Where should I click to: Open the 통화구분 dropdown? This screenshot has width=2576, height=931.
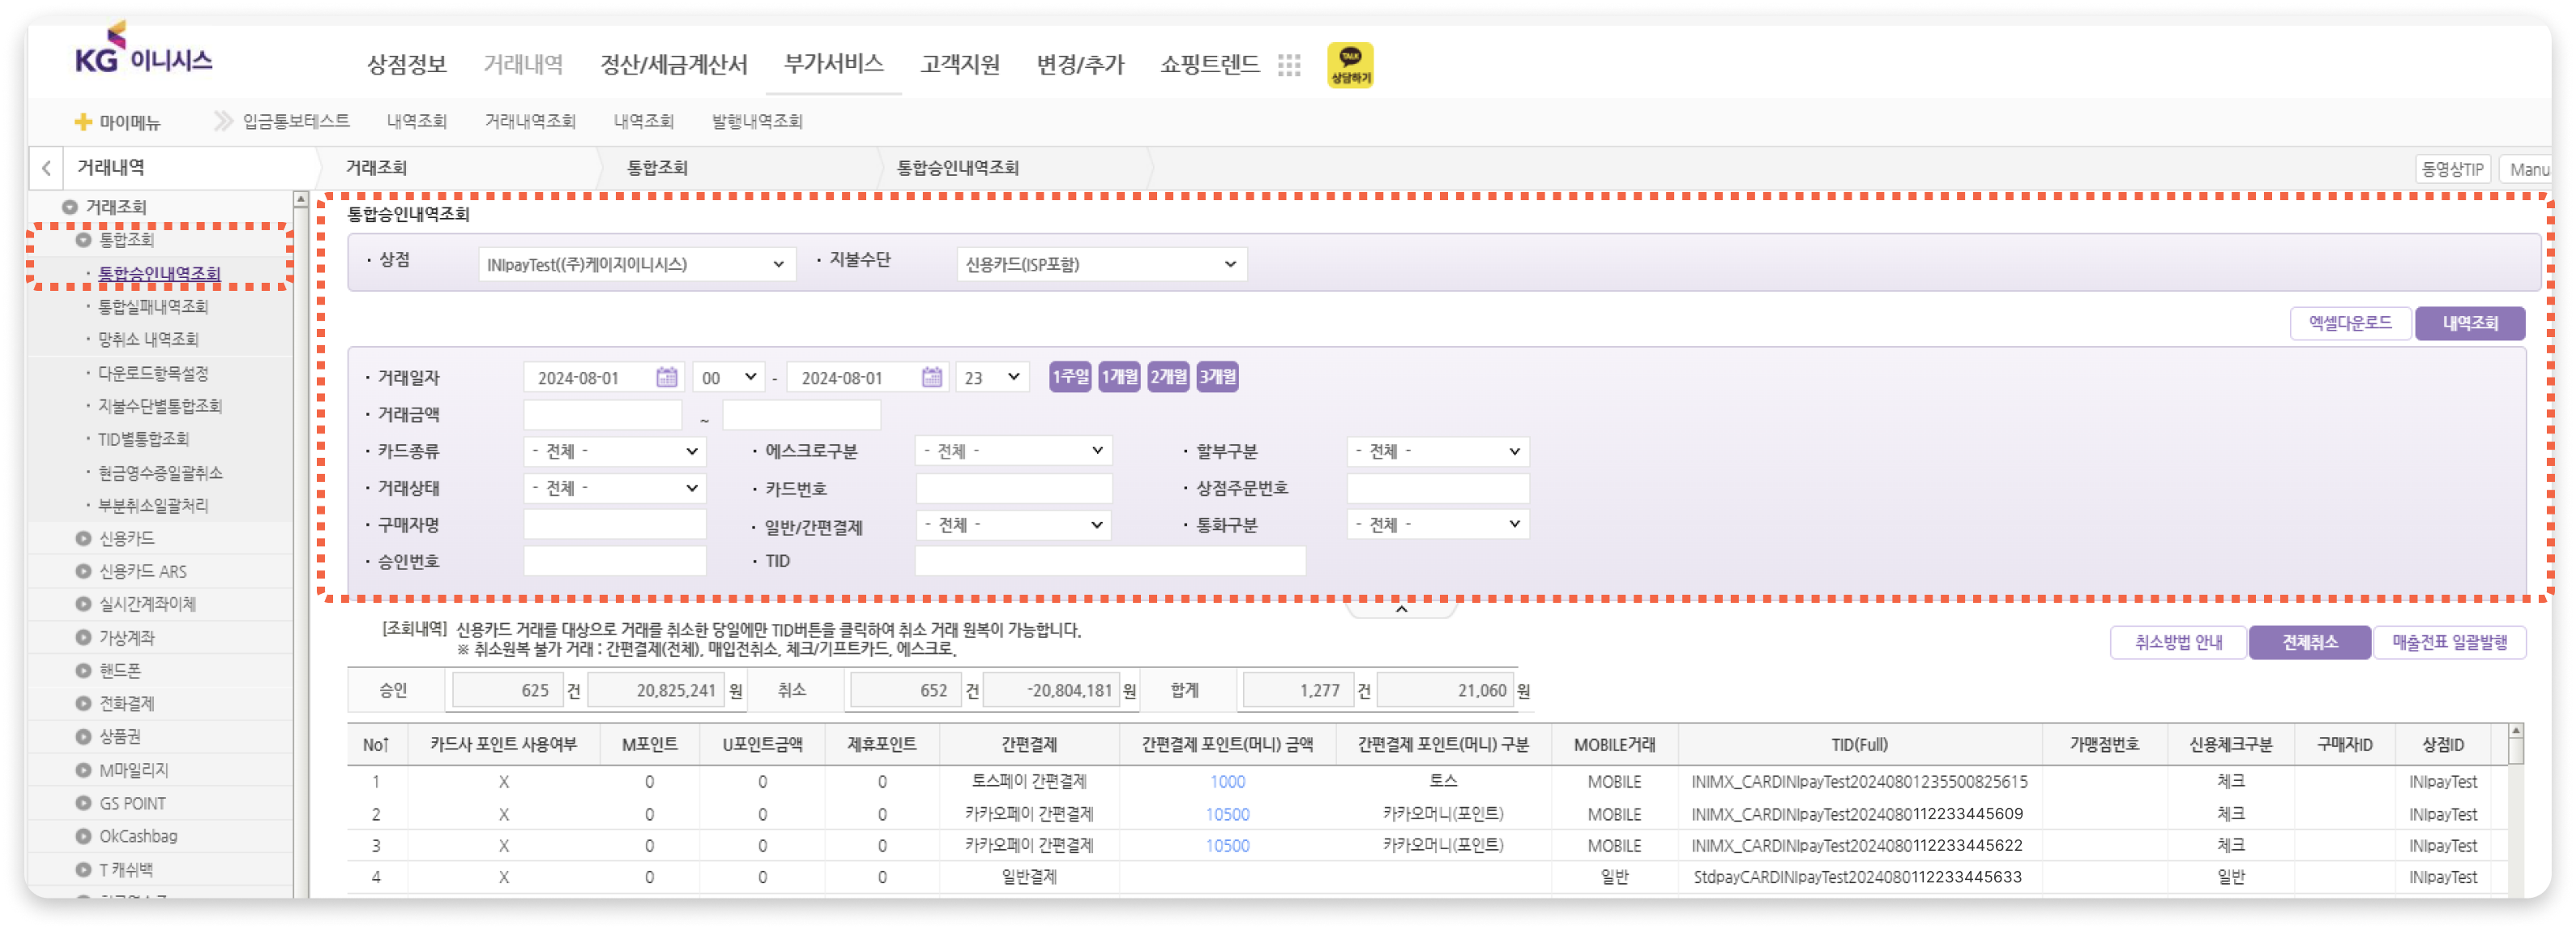(1437, 524)
